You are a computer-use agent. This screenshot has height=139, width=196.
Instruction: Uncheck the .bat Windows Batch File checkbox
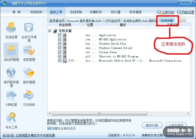pyautogui.click(x=60, y=44)
